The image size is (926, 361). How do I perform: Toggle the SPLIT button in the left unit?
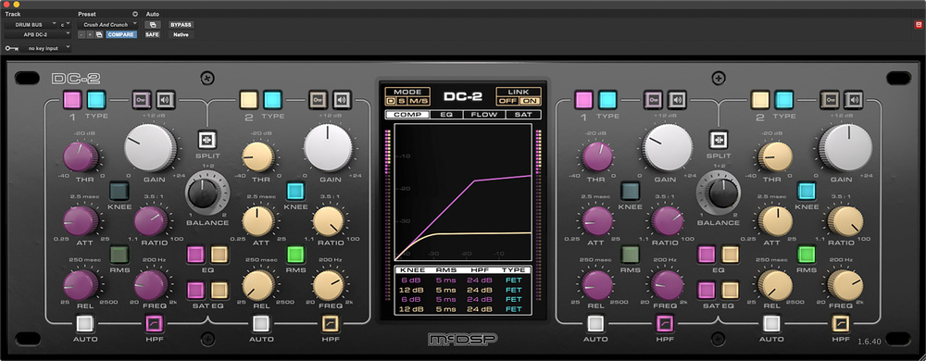point(207,140)
